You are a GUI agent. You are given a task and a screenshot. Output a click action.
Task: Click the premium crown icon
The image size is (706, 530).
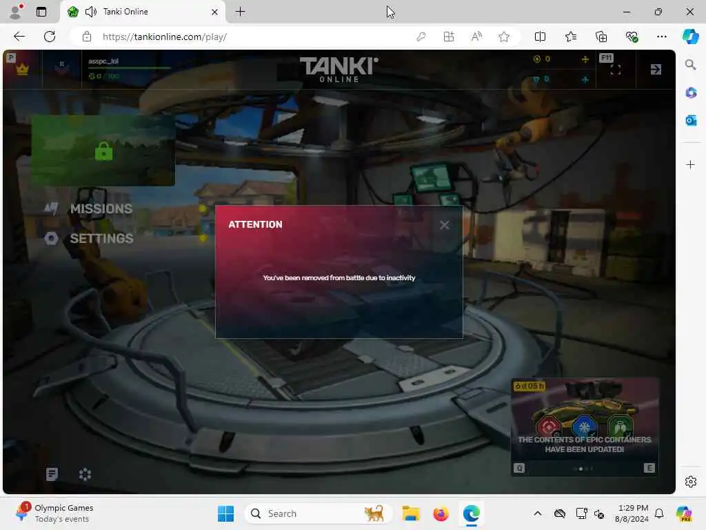pyautogui.click(x=22, y=70)
